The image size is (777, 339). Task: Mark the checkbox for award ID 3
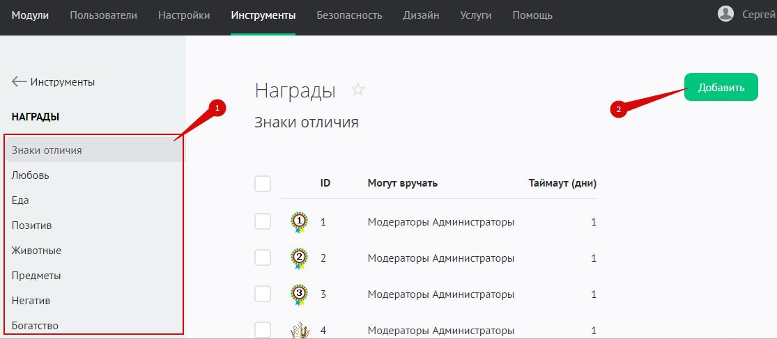(263, 294)
